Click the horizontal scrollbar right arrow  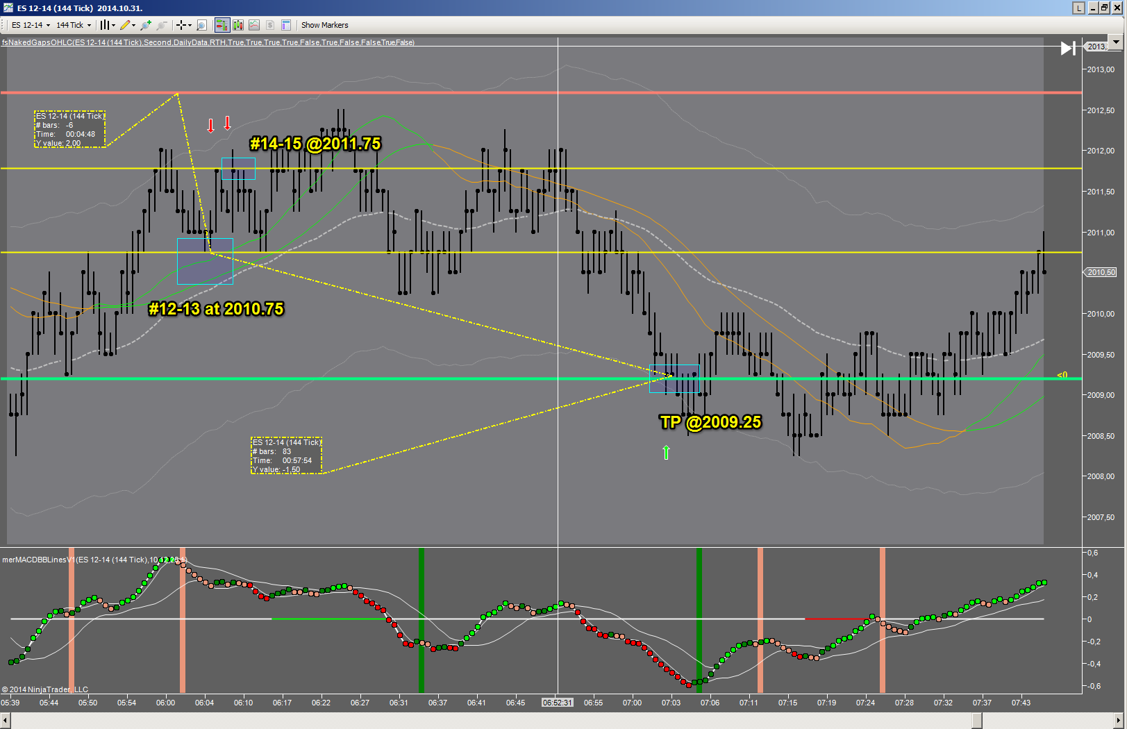click(x=1120, y=721)
